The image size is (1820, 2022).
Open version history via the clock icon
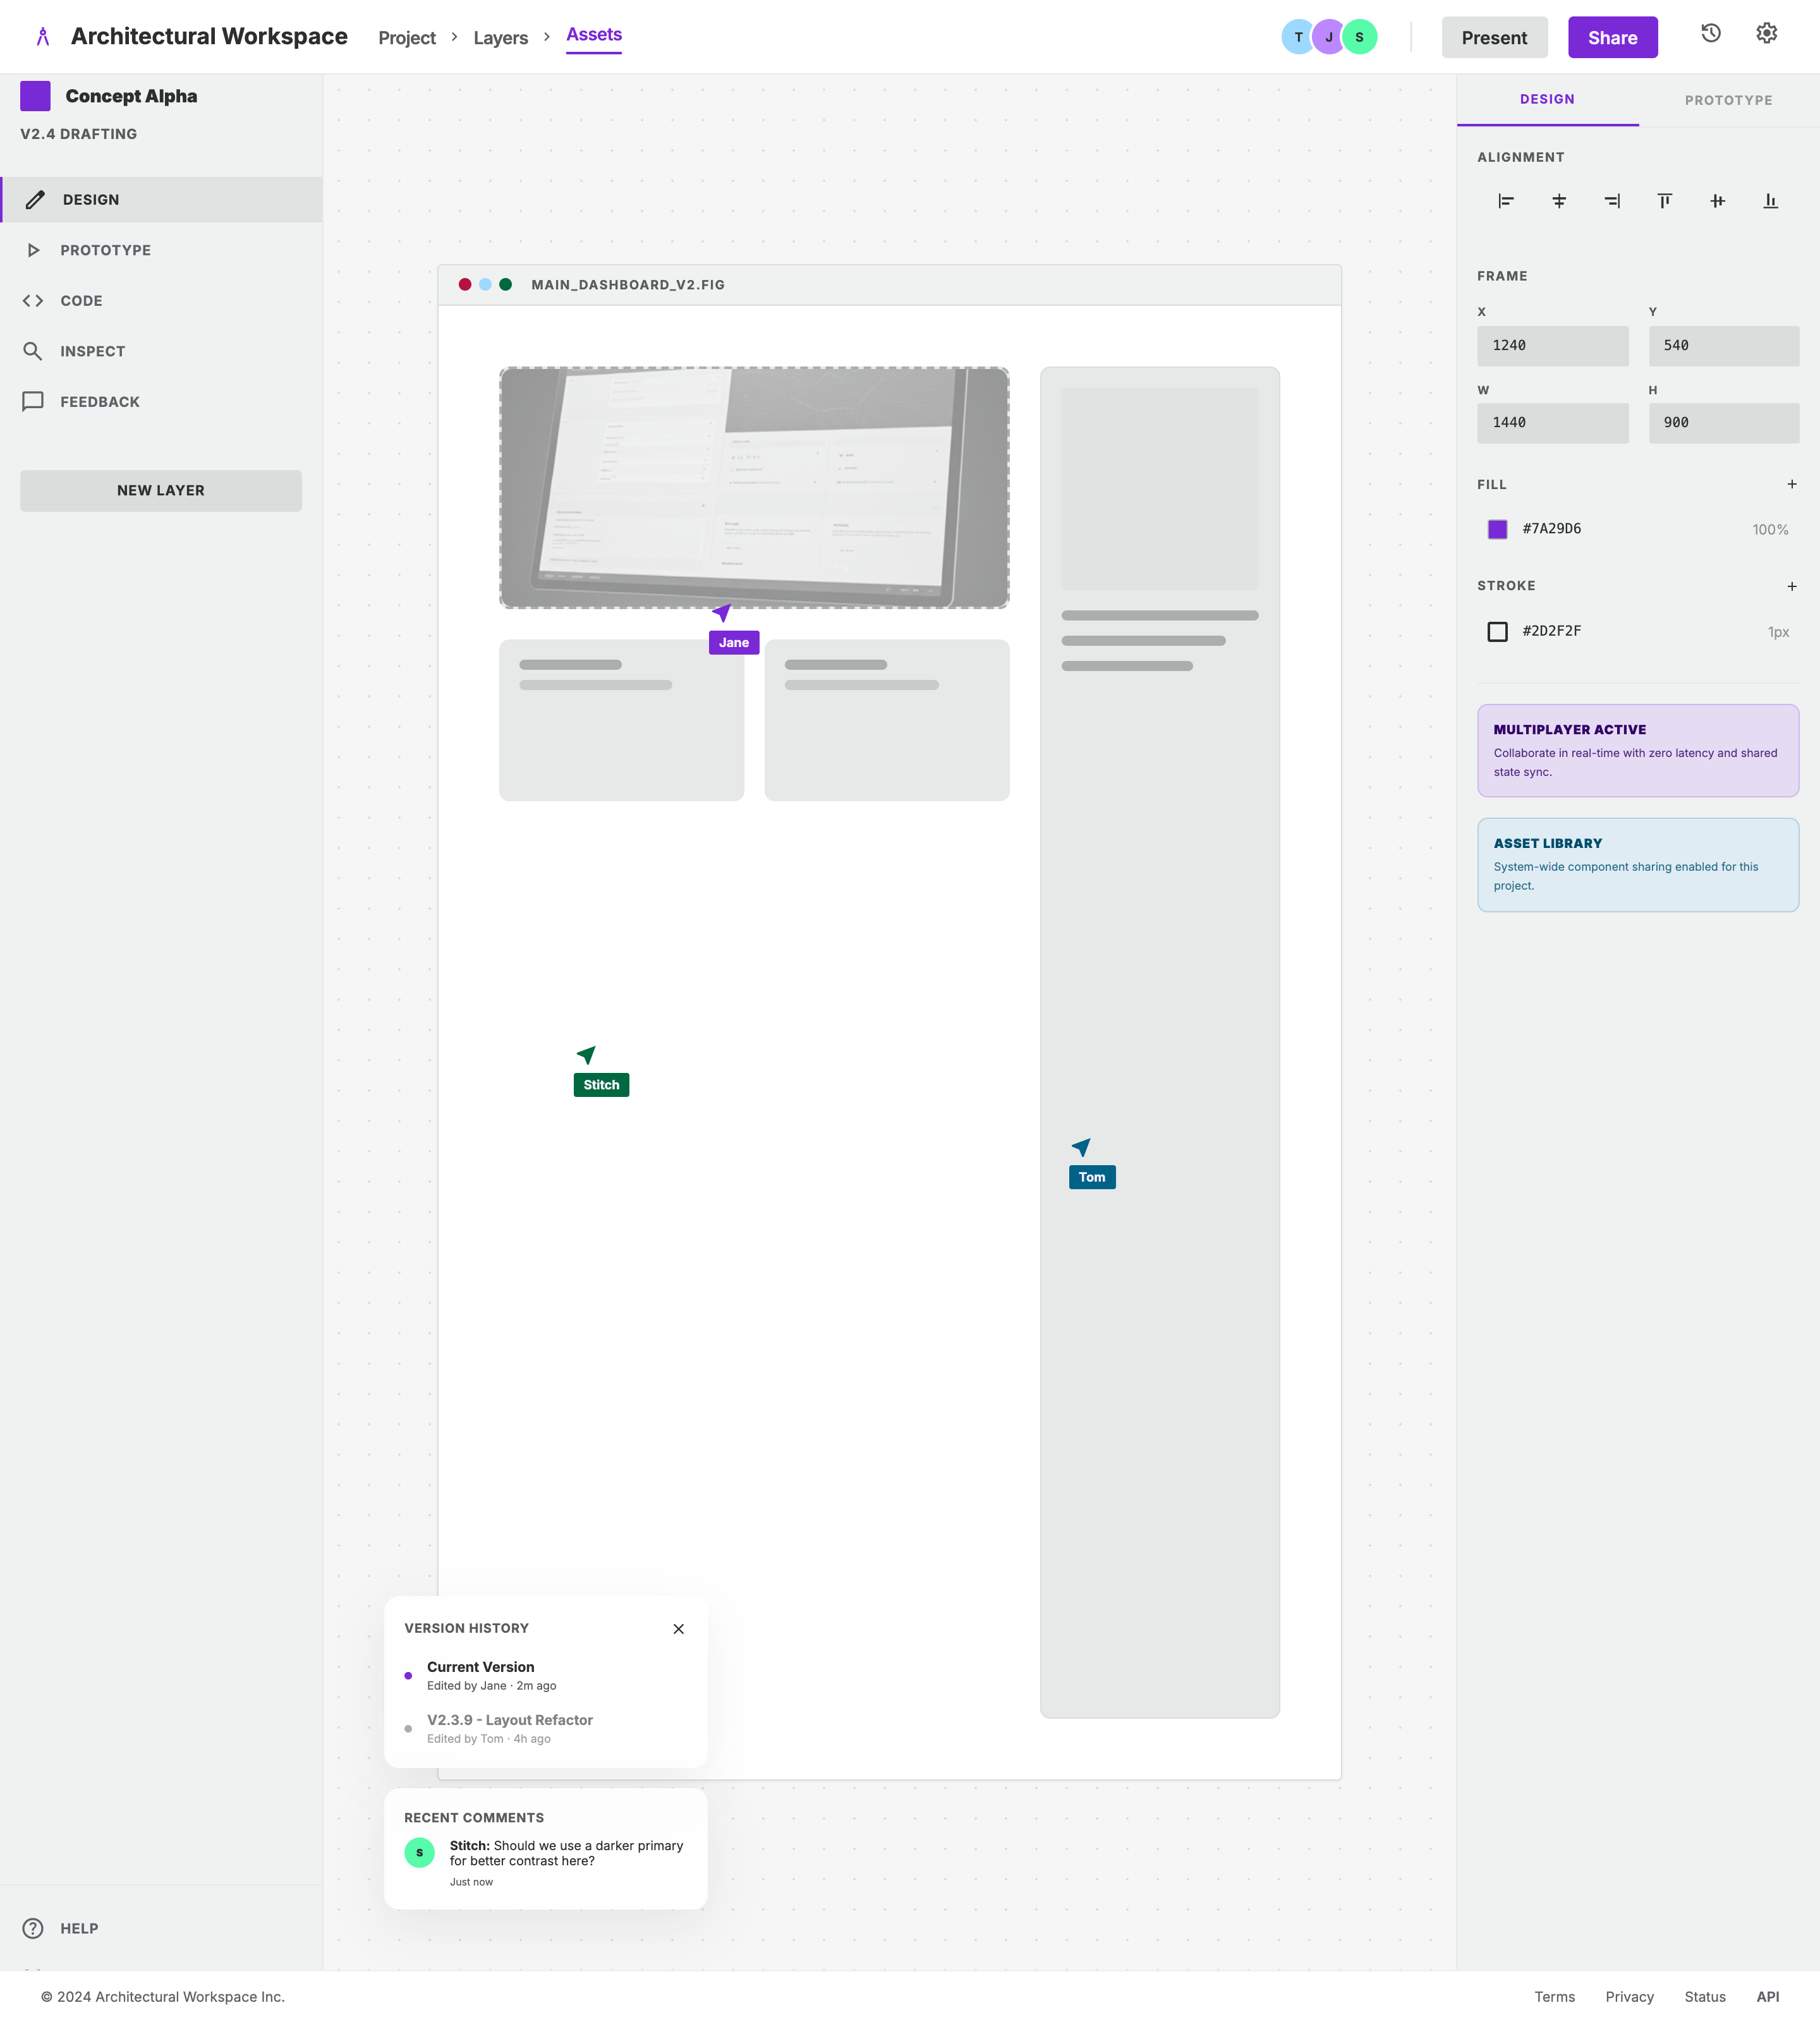[1710, 33]
